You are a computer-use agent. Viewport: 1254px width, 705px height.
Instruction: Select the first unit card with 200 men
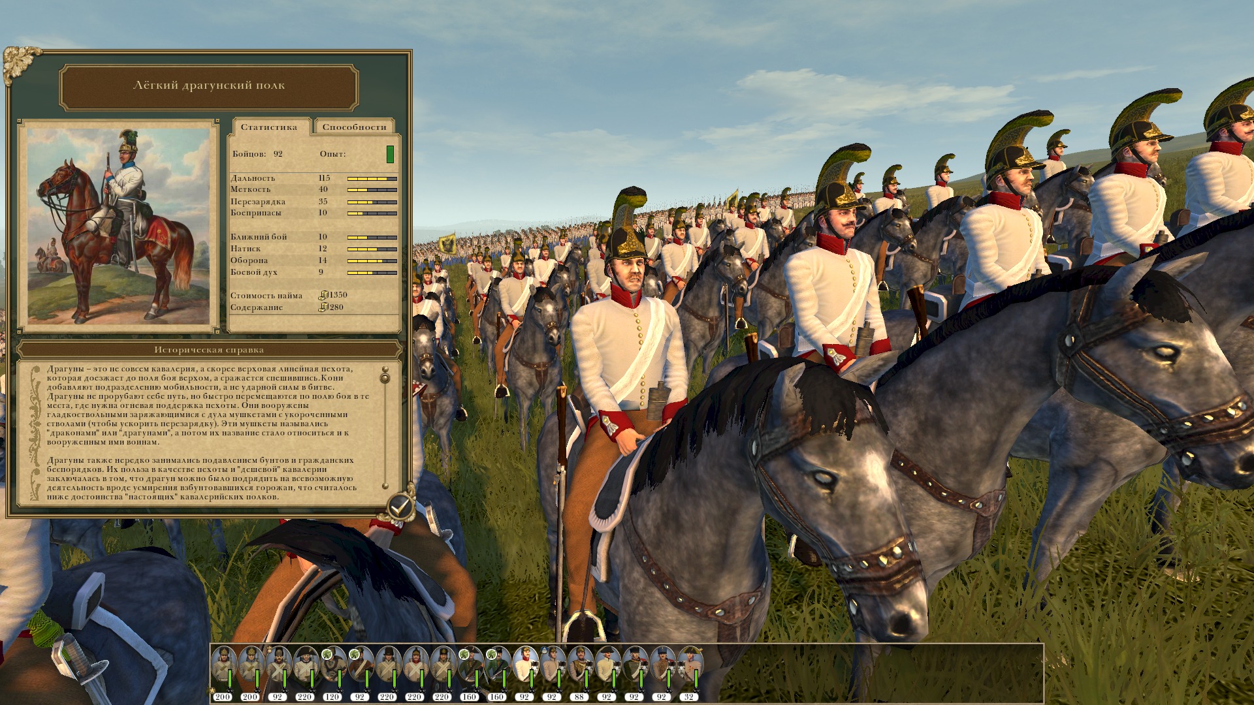(223, 673)
